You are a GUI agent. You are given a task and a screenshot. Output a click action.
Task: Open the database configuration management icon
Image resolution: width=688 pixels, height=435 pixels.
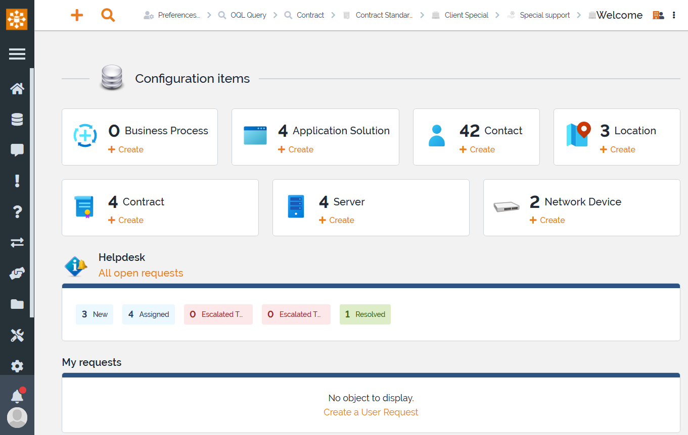click(x=17, y=120)
